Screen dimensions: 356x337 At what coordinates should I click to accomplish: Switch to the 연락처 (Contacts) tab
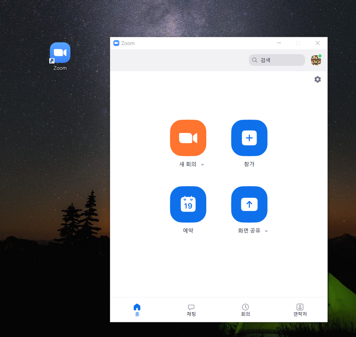click(300, 310)
